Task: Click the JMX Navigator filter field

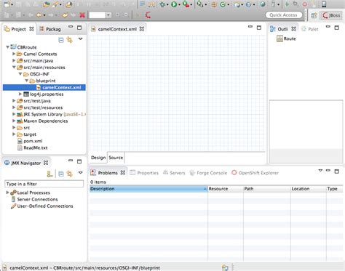Action: tap(44, 184)
